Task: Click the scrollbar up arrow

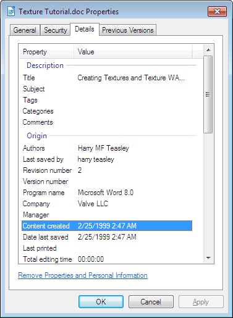Action: [x=208, y=50]
